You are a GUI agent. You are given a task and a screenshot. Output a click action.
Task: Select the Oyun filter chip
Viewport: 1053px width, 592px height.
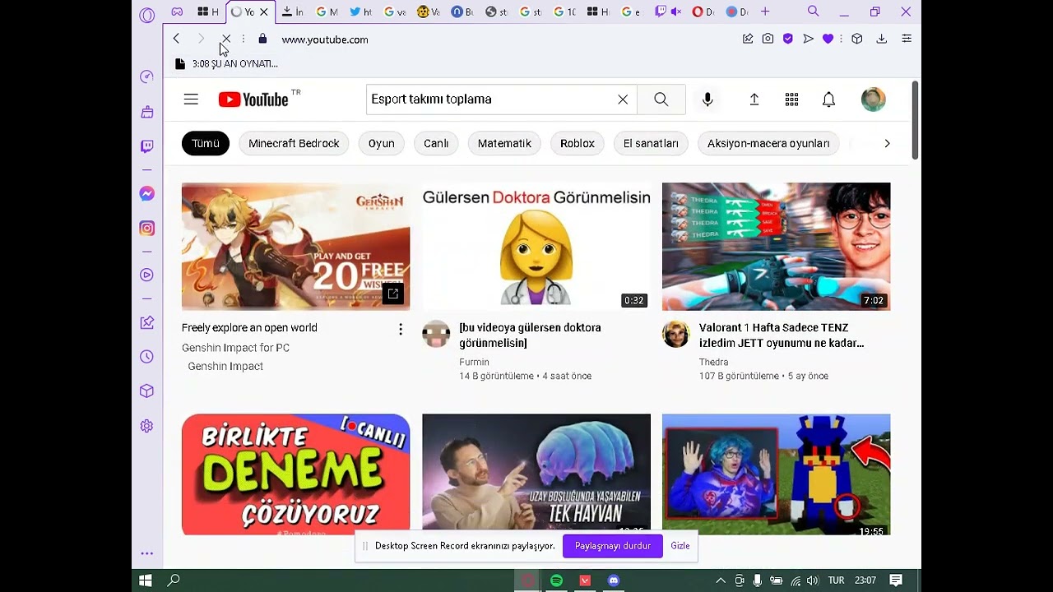[x=382, y=143]
